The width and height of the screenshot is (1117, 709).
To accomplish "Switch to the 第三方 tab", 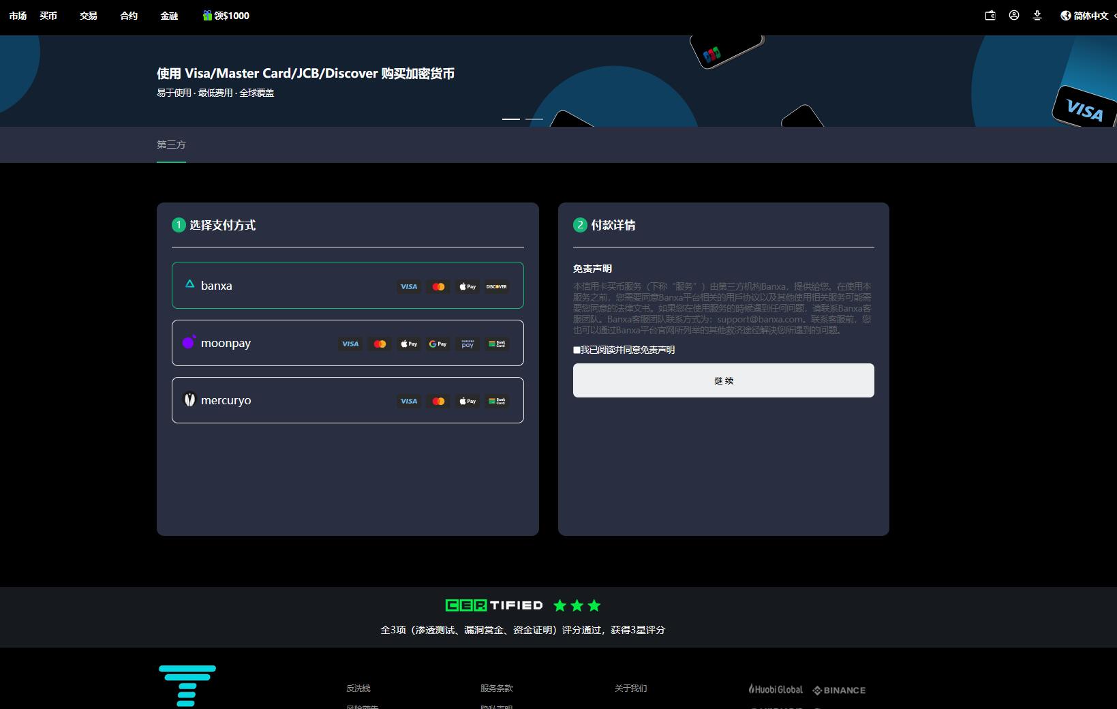I will (171, 145).
